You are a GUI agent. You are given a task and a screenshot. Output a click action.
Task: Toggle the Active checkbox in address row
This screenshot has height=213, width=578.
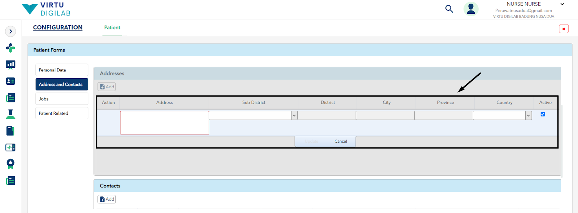click(x=543, y=114)
